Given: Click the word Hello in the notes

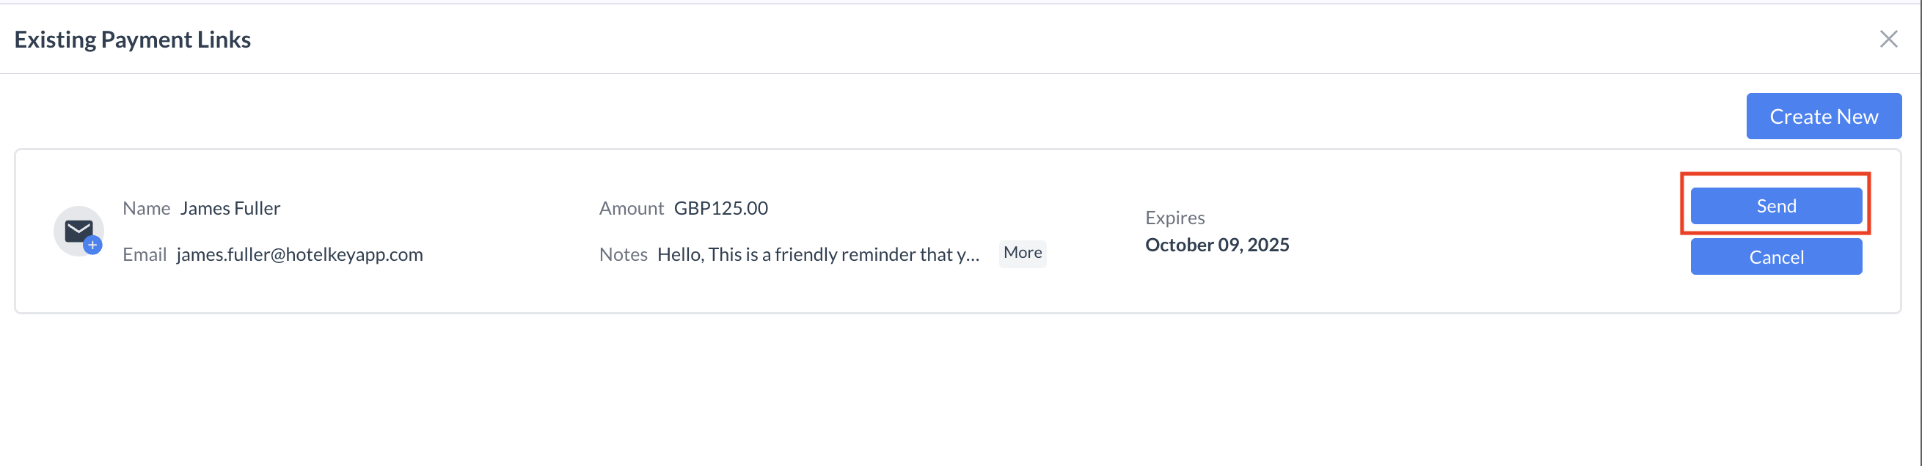Looking at the screenshot, I should coord(680,254).
